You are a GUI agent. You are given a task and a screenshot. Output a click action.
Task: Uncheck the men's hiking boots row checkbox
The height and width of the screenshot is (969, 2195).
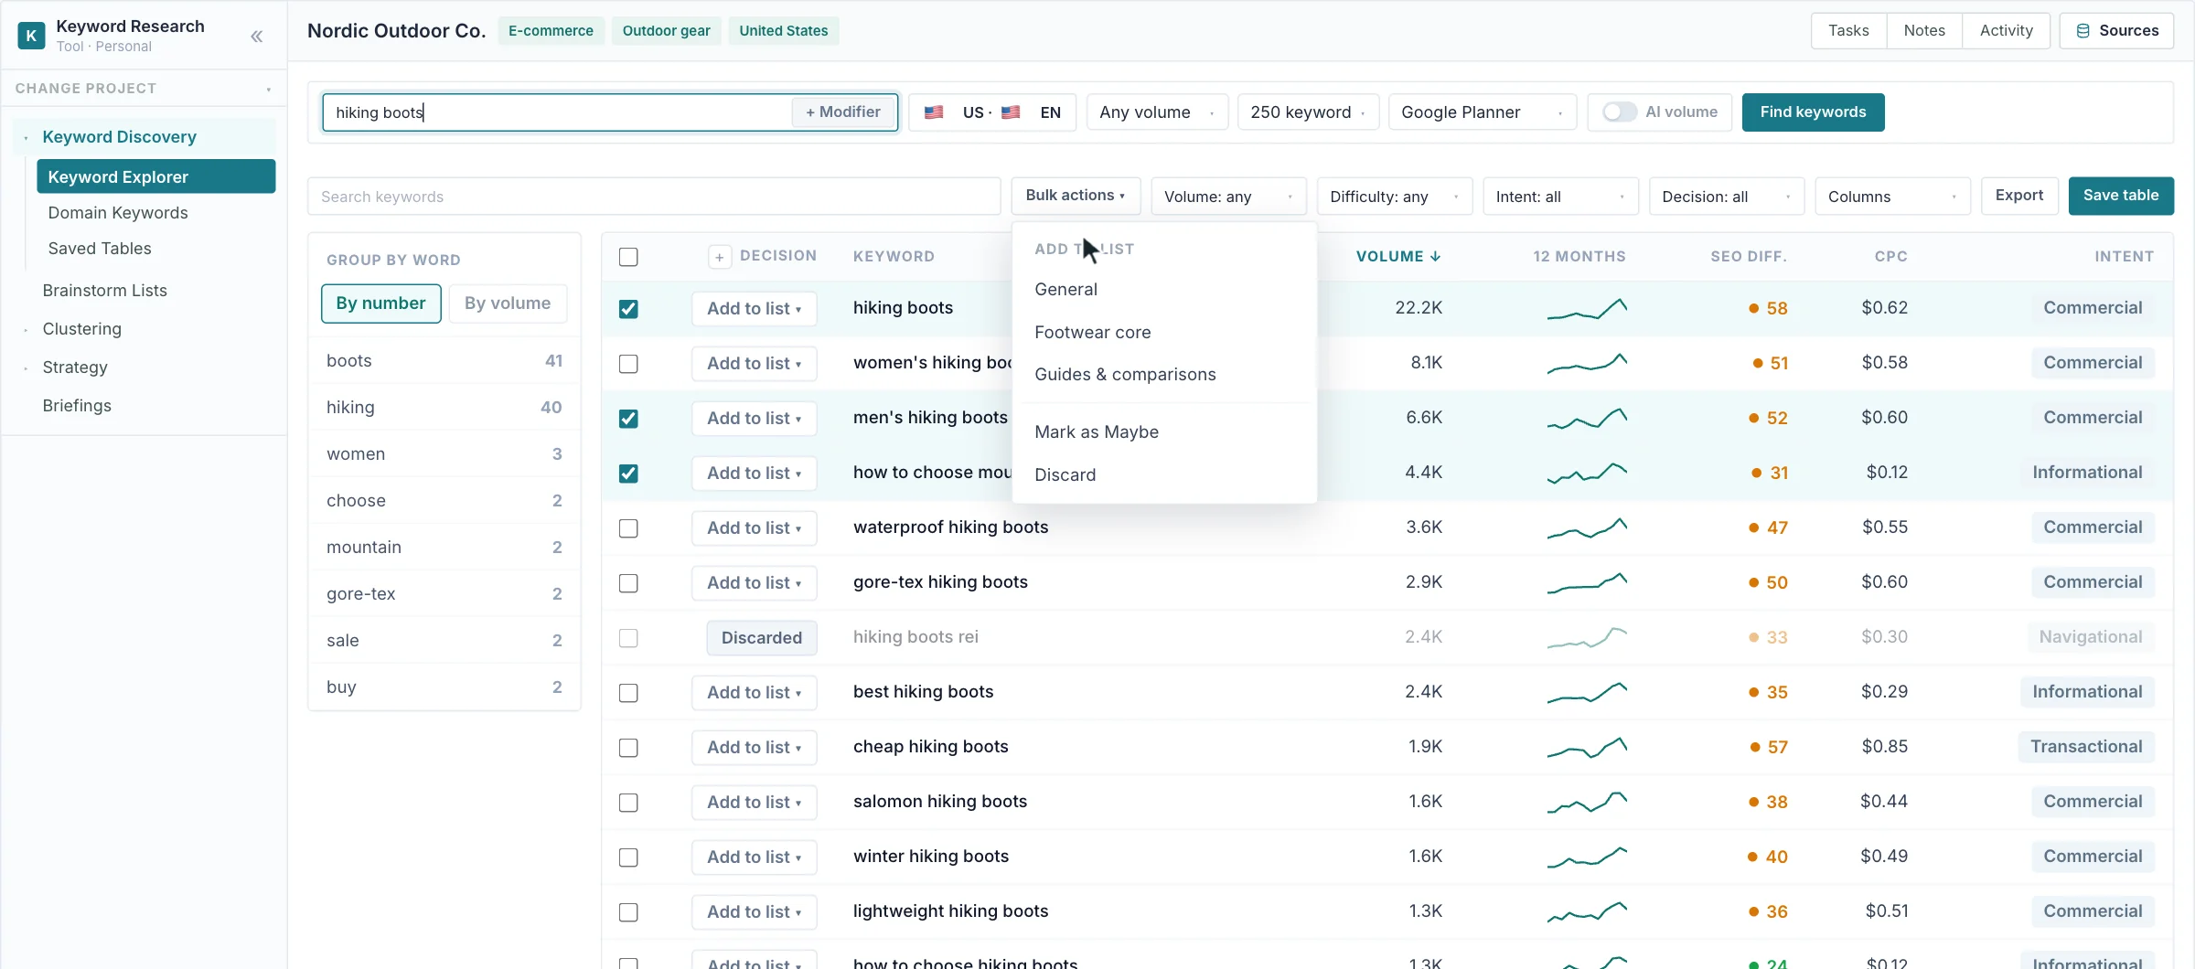[x=628, y=419]
